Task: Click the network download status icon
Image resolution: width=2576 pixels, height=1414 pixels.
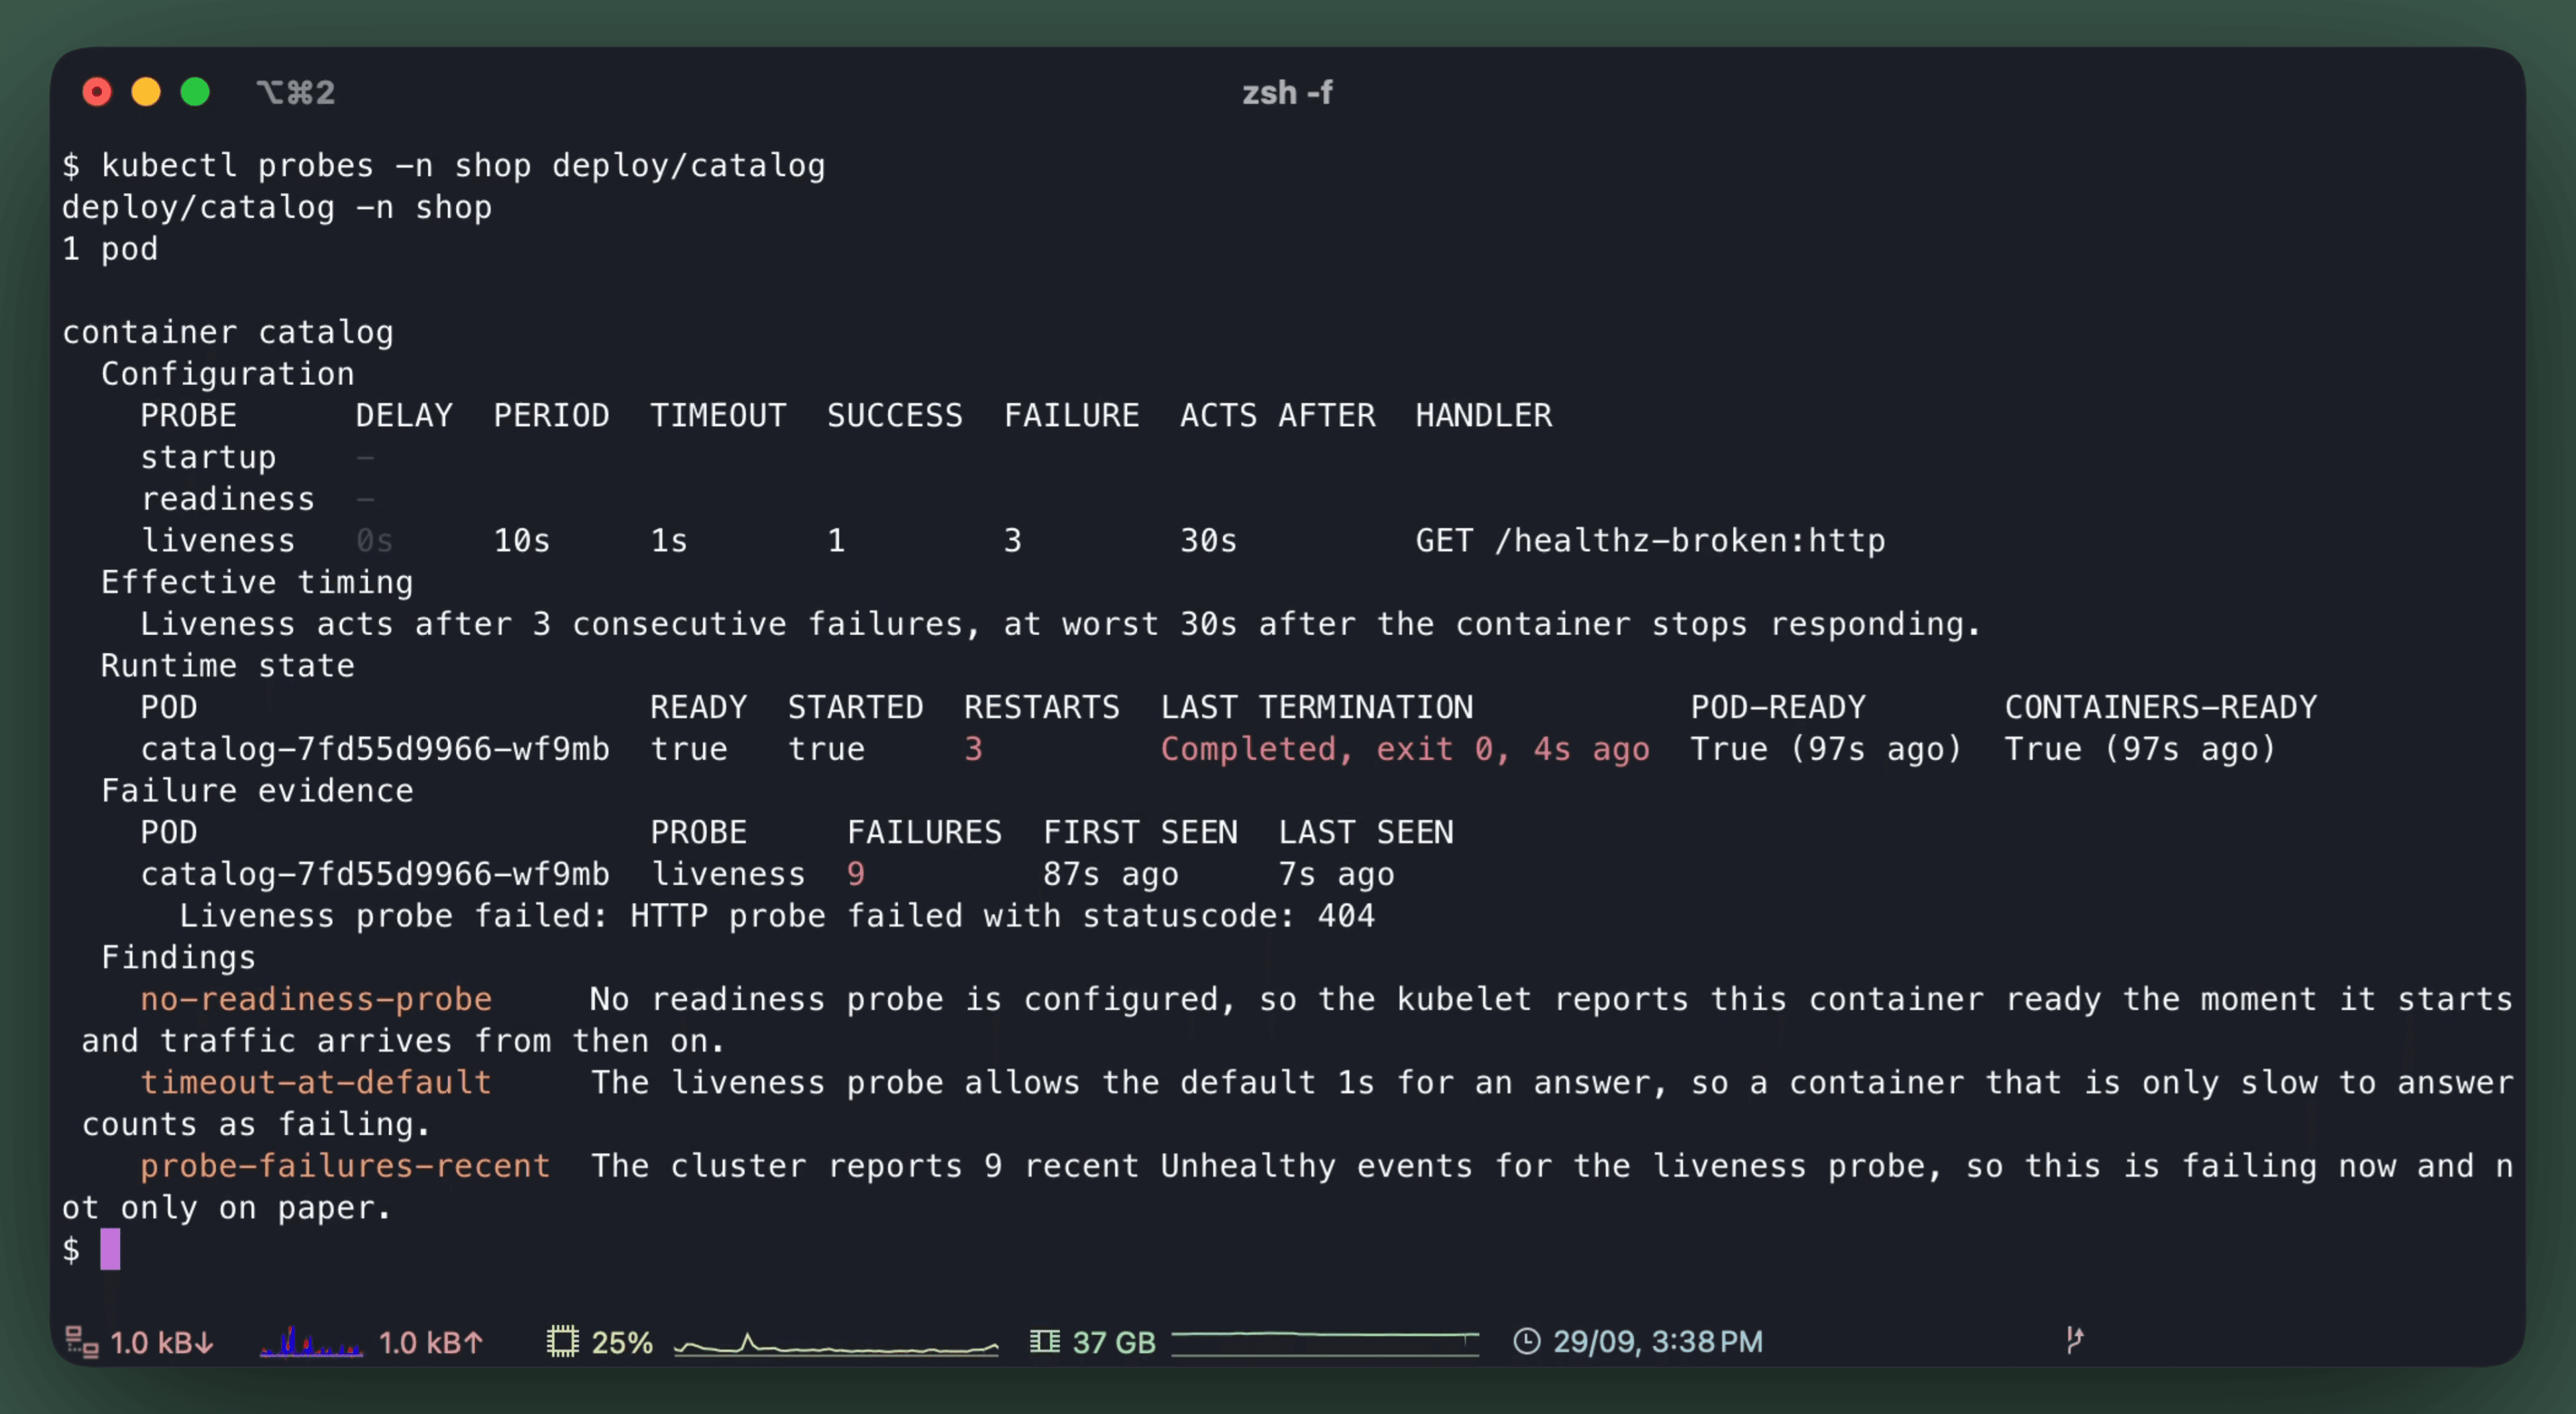Action: pyautogui.click(x=82, y=1342)
